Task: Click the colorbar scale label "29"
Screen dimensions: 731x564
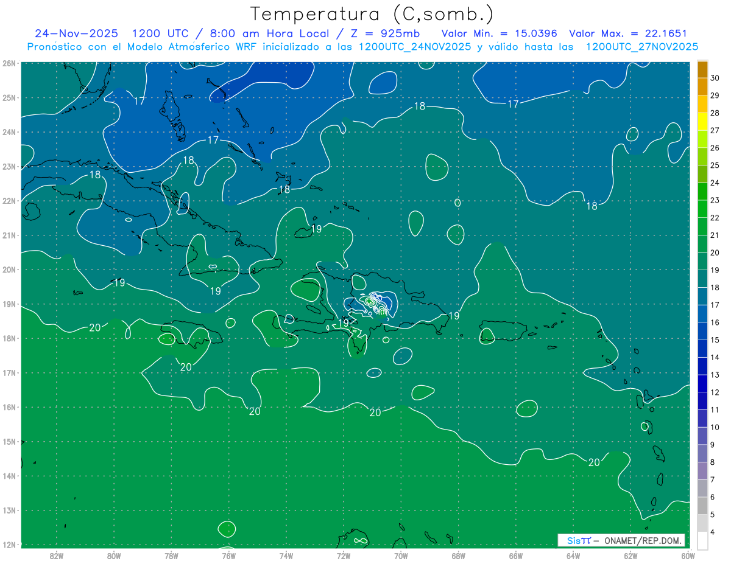Action: pos(715,96)
